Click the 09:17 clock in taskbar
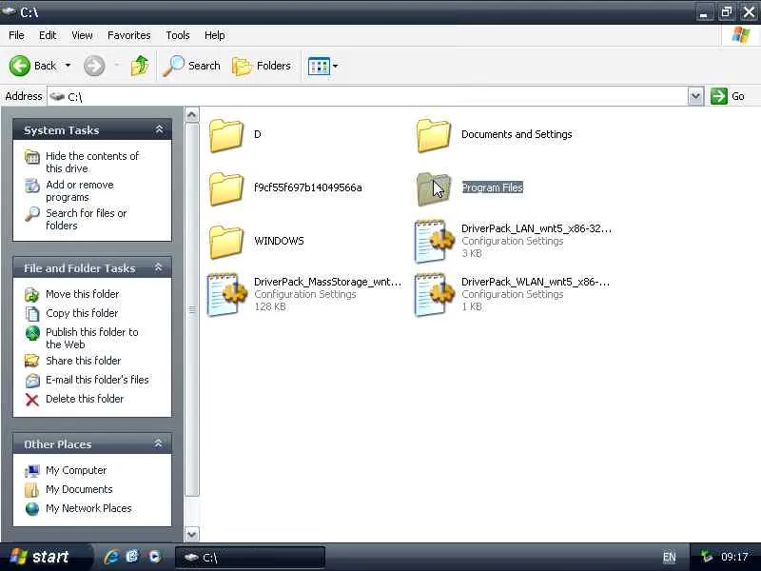The width and height of the screenshot is (761, 571). click(734, 557)
